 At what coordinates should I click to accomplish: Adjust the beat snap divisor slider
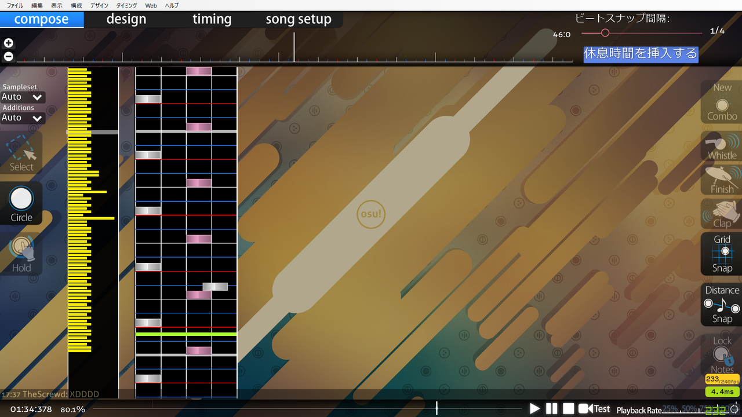click(x=642, y=33)
